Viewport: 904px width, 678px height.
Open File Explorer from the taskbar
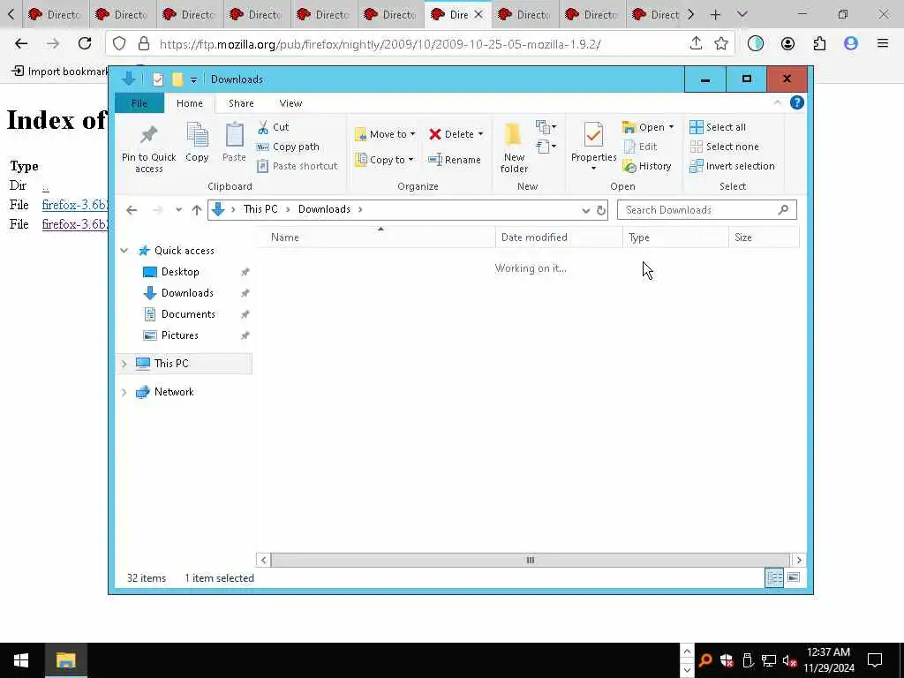click(65, 660)
